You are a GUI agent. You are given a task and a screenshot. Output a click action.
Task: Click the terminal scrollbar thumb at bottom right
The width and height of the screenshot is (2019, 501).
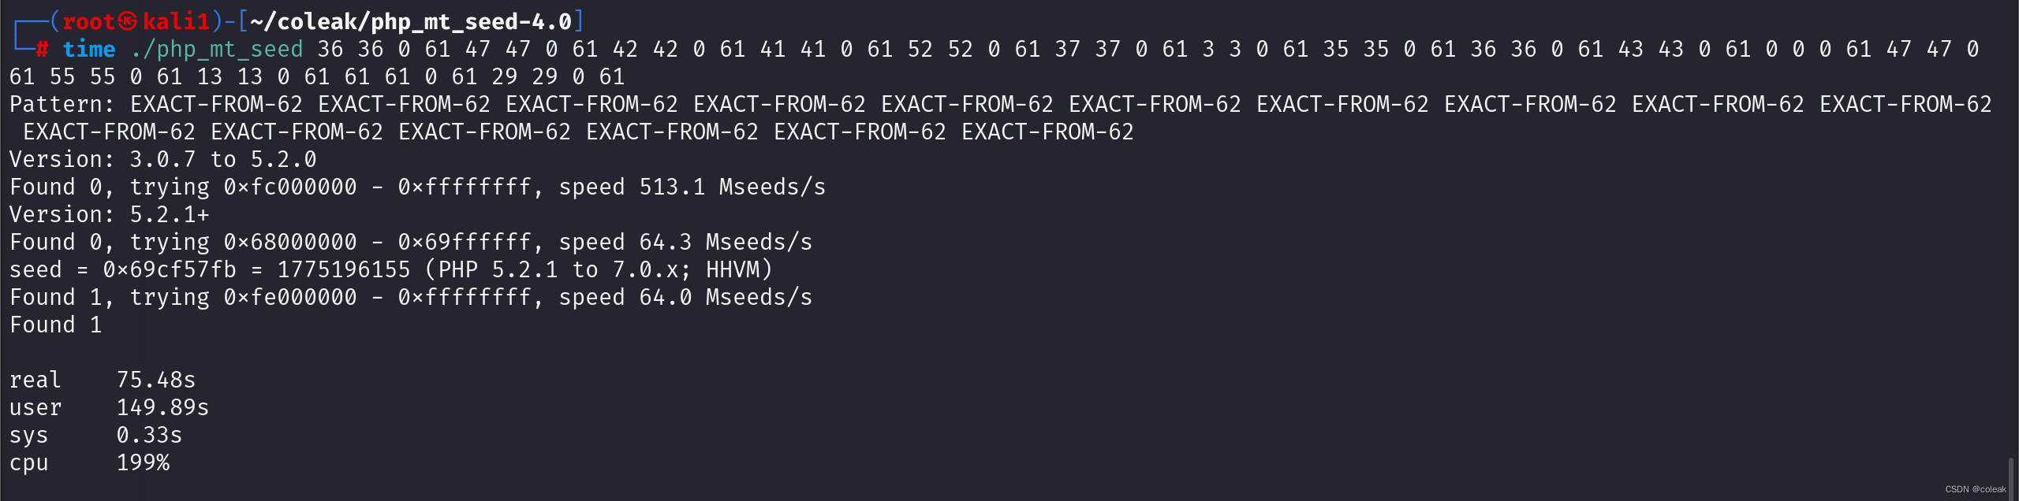point(2010,477)
